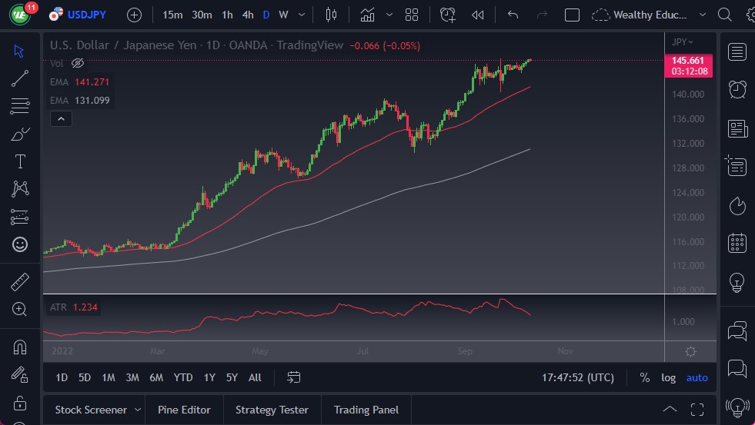Viewport: 755px width, 425px height.
Task: Select the Brush drawing tool
Action: point(20,134)
